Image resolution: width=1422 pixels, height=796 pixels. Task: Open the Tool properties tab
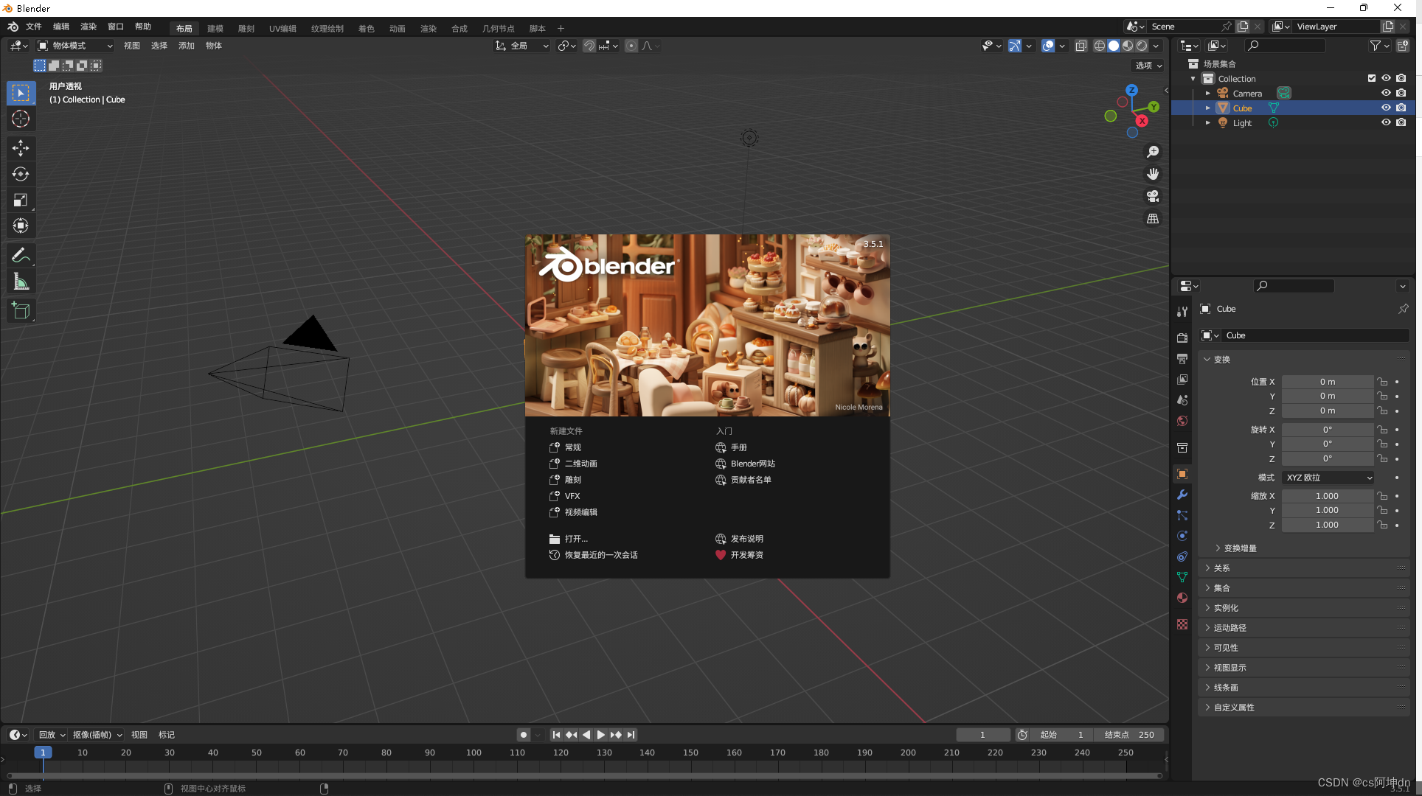tap(1182, 312)
